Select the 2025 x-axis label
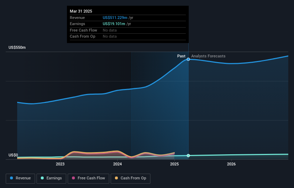 (174, 164)
